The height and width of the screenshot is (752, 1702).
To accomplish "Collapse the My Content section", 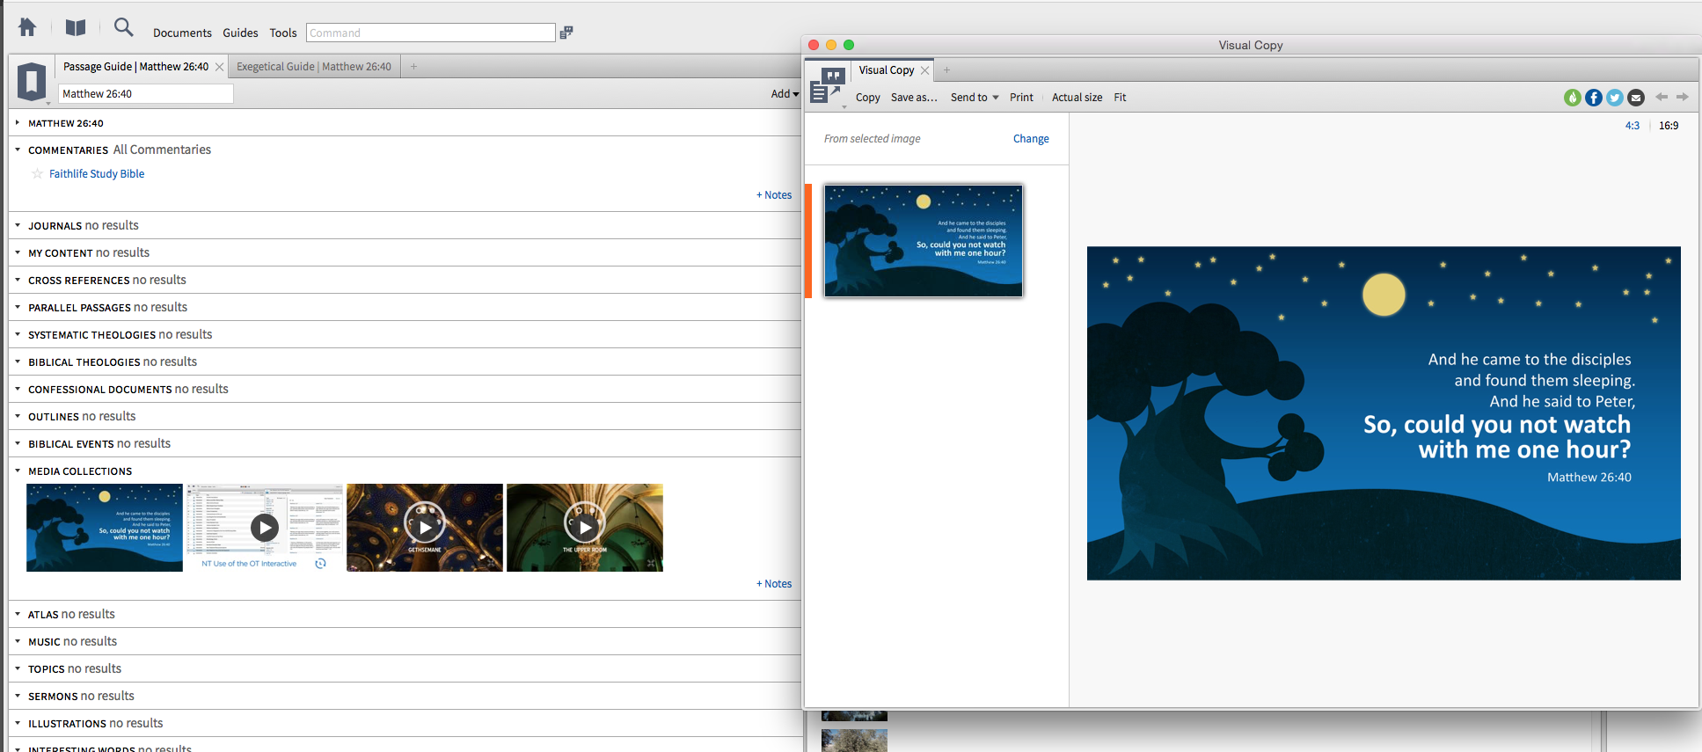I will click(18, 252).
